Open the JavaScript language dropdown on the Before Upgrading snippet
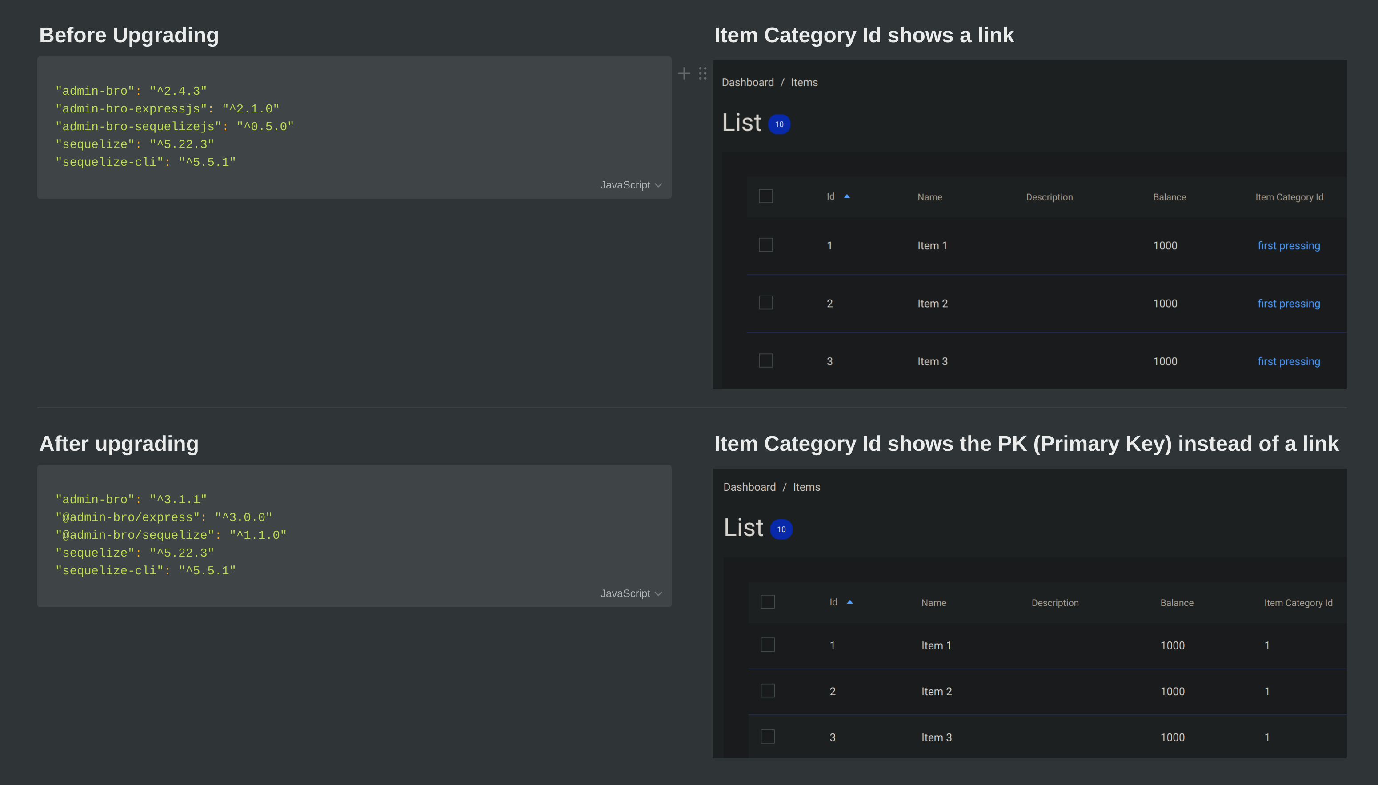 point(631,185)
